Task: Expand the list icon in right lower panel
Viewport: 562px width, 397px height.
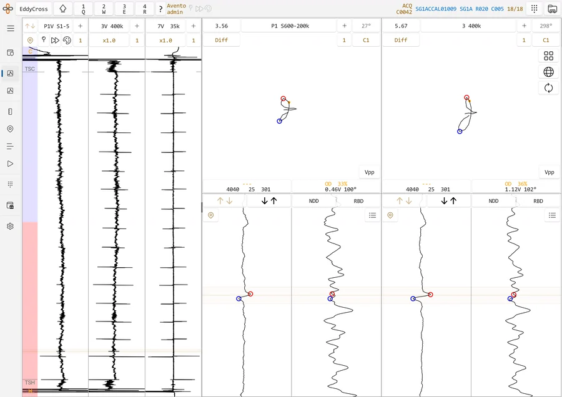Action: click(552, 215)
